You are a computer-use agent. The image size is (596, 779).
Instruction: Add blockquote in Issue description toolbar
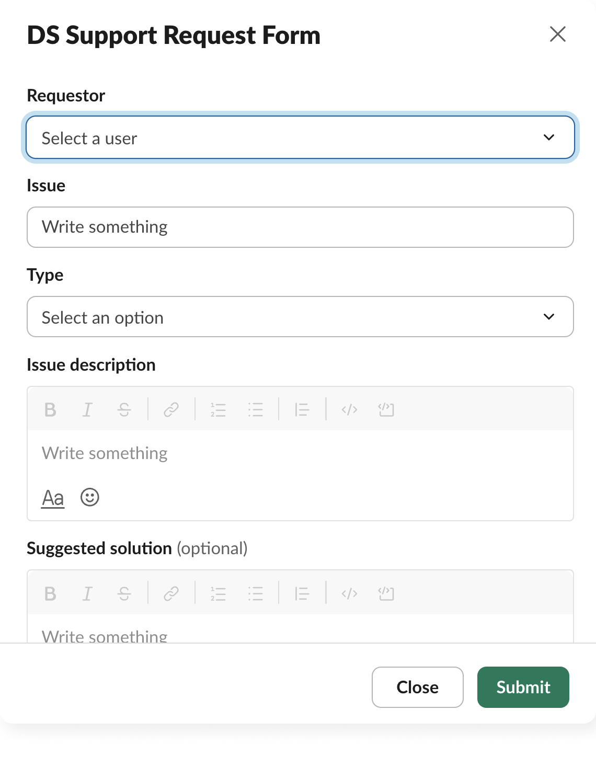click(x=302, y=410)
